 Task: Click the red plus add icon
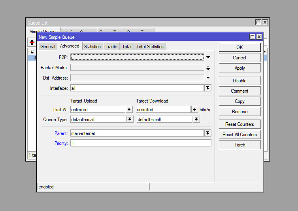[x=32, y=42]
